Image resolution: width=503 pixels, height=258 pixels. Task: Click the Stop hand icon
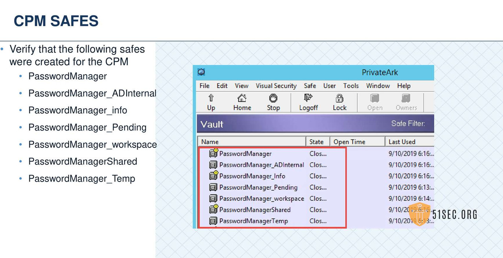pos(273,98)
